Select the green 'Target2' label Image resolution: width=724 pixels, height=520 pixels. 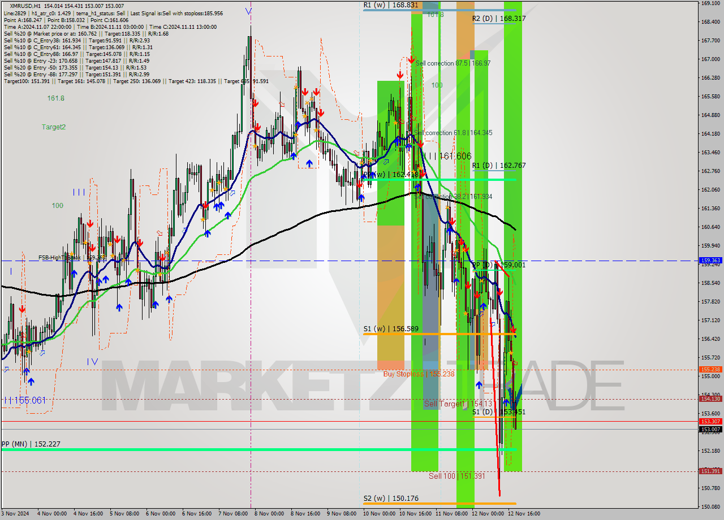pos(53,127)
